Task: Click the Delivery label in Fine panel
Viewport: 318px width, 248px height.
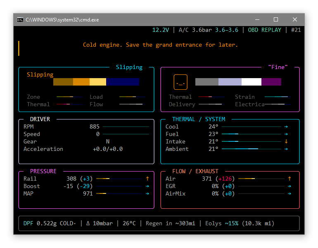Action: coord(182,104)
